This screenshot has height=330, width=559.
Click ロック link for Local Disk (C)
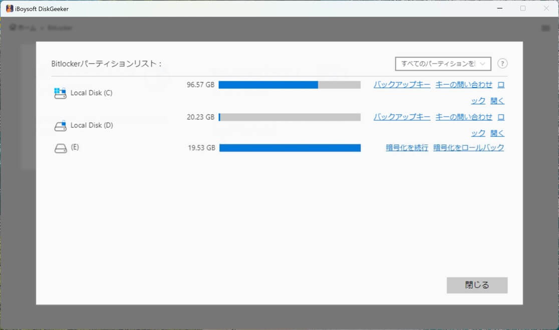(x=478, y=100)
